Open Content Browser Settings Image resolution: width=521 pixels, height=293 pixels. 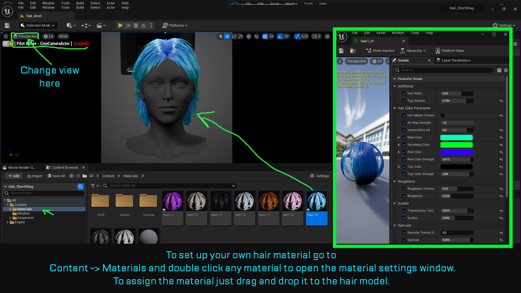[320, 176]
